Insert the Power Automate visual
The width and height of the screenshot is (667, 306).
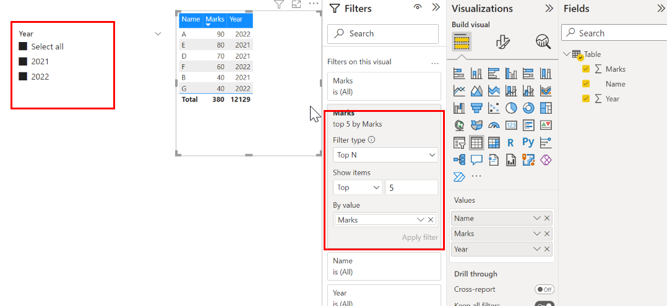tap(459, 176)
